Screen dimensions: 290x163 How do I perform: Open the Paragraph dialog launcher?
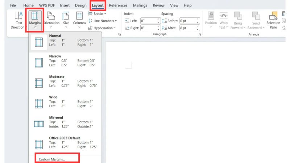point(200,34)
